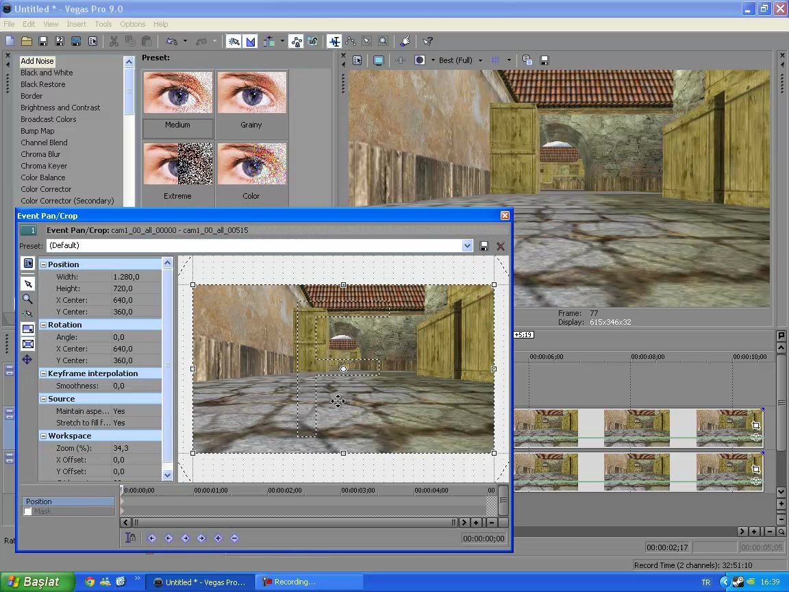Screen dimensions: 789x592
Task: Click the Cut scissors icon
Action: pyautogui.click(x=114, y=41)
